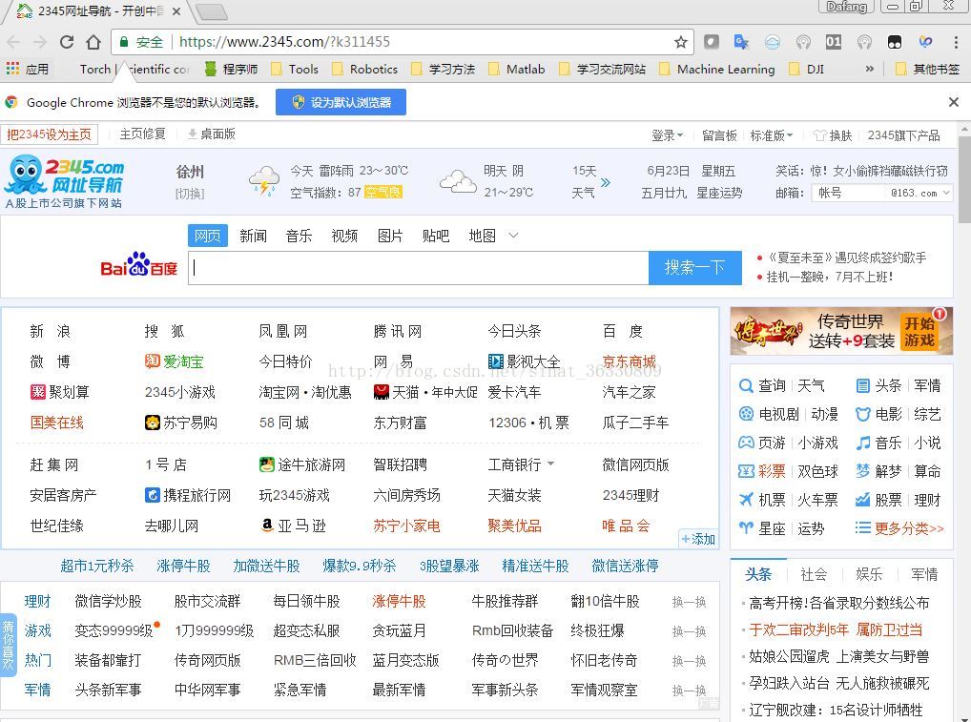
Task: Open the 京东商城 link
Action: click(x=630, y=361)
